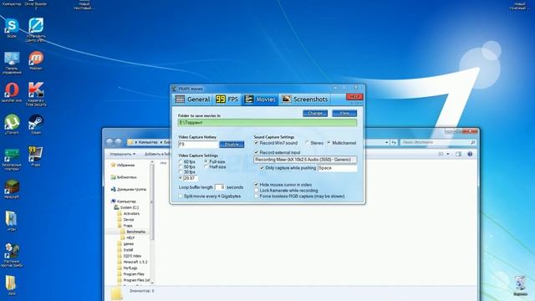Select Half-size capture radio button
The width and height of the screenshot is (535, 301).
[206, 167]
